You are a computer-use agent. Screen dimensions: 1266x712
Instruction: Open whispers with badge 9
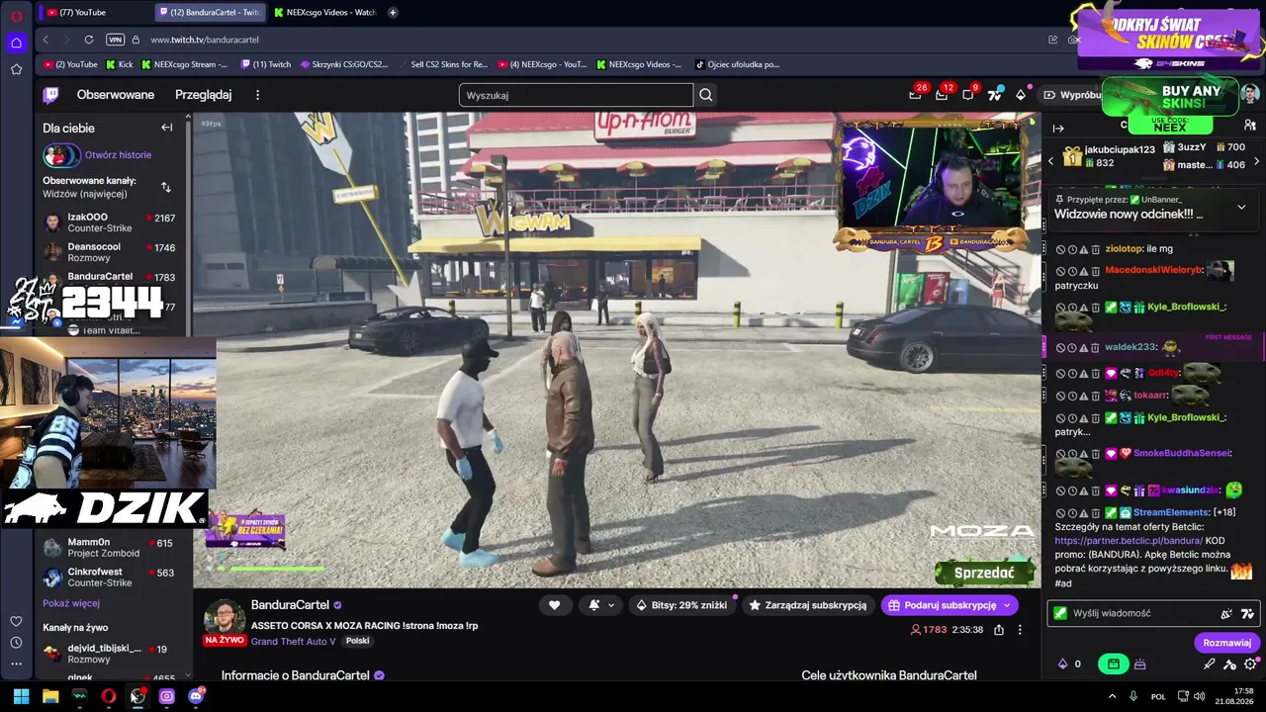pyautogui.click(x=968, y=95)
